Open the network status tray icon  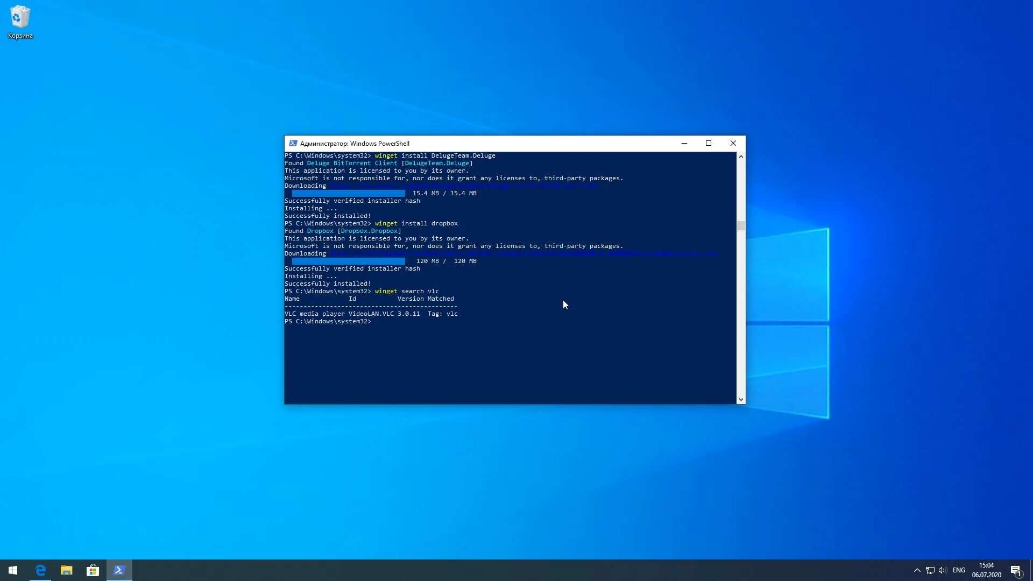pyautogui.click(x=930, y=570)
